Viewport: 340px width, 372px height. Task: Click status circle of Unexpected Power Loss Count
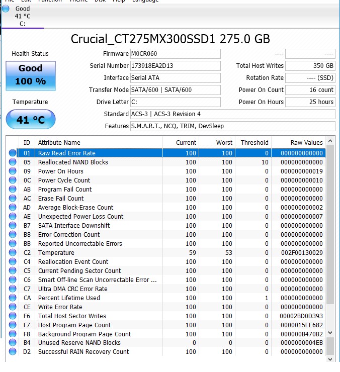click(13, 216)
